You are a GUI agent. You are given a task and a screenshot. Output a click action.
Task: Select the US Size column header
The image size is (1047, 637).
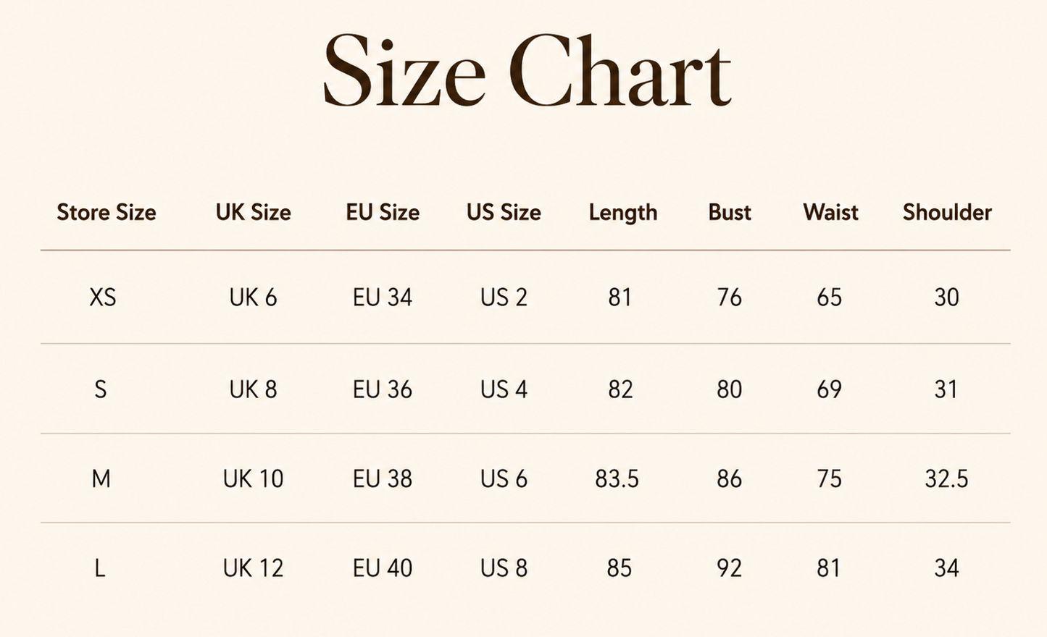pos(504,212)
